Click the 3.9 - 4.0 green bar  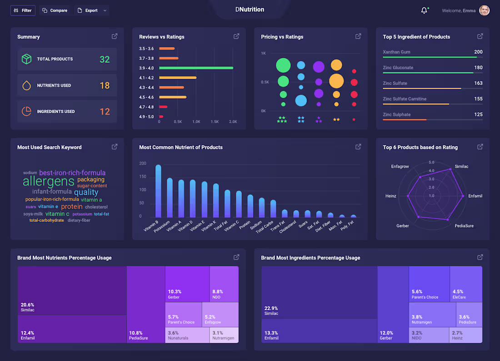click(x=196, y=68)
